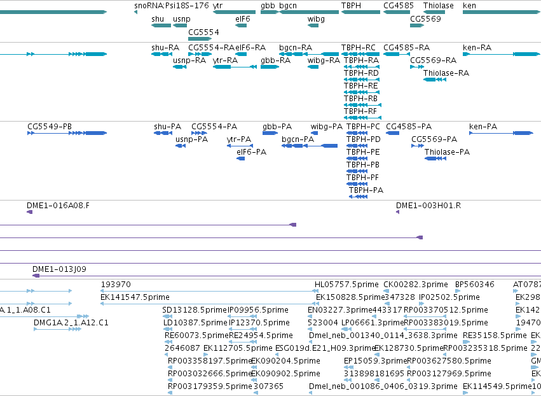Click the ken gene label

tap(469, 6)
